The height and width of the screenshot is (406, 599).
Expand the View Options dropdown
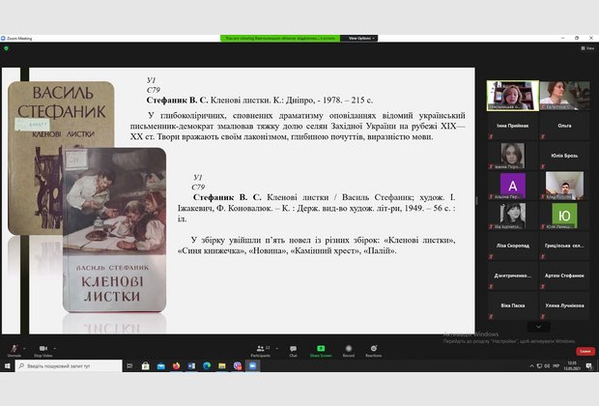[x=359, y=38]
